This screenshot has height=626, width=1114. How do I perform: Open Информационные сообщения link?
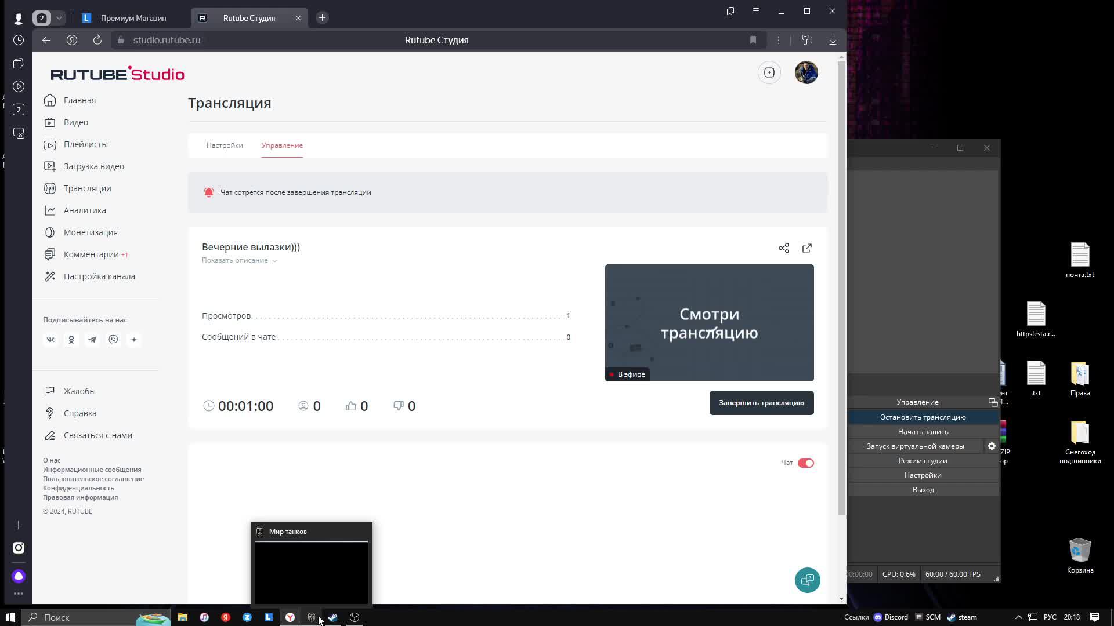tap(92, 469)
